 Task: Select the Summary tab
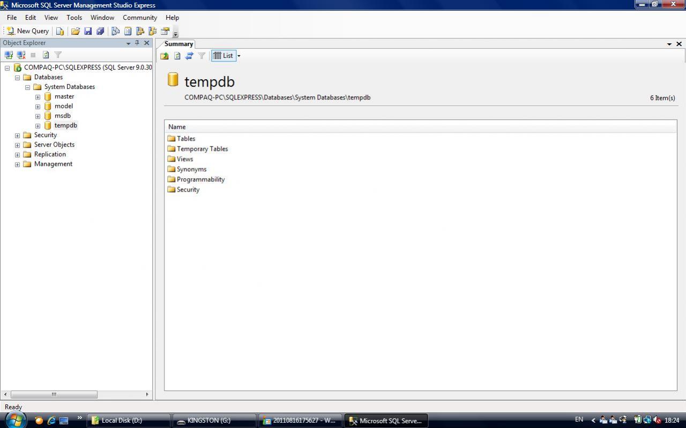tap(178, 44)
